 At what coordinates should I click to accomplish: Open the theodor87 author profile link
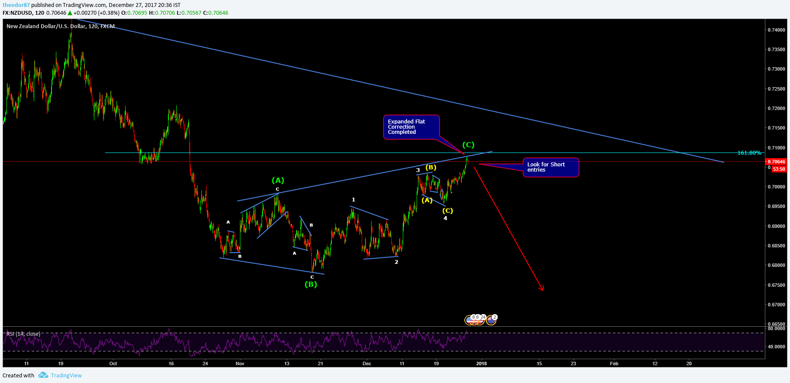[16, 5]
